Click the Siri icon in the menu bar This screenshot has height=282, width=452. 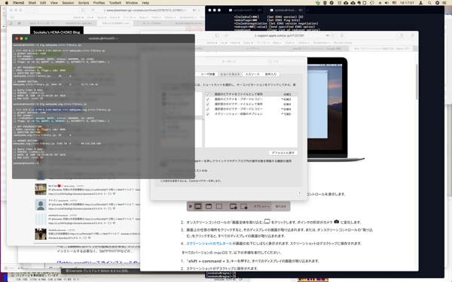coord(437,2)
